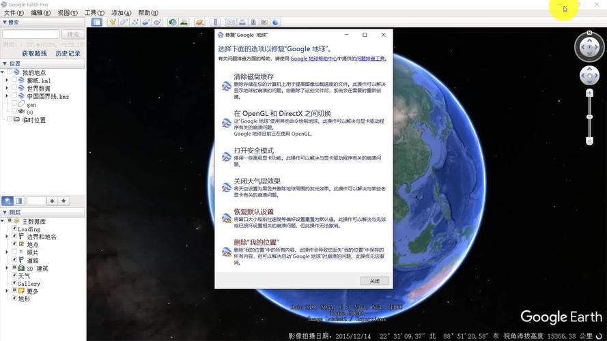The width and height of the screenshot is (607, 341).
Task: Expand the 更多 layer node
Action: click(x=7, y=291)
